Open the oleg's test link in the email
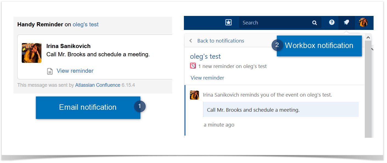387x163 pixels. [85, 24]
